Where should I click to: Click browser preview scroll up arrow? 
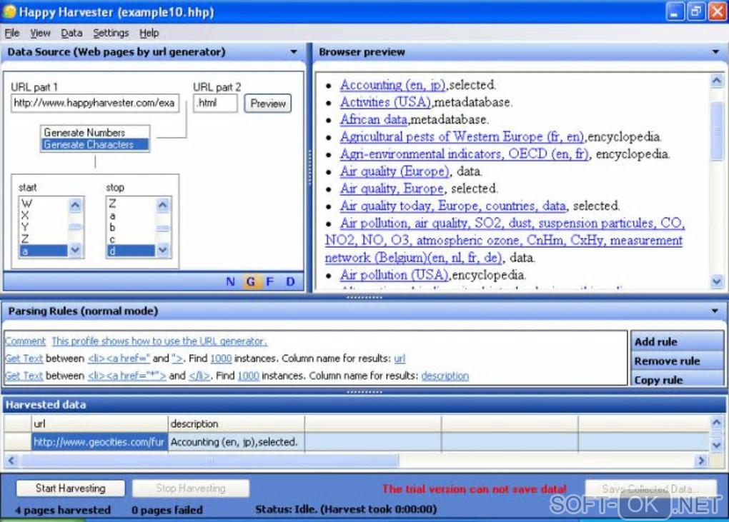[x=716, y=81]
